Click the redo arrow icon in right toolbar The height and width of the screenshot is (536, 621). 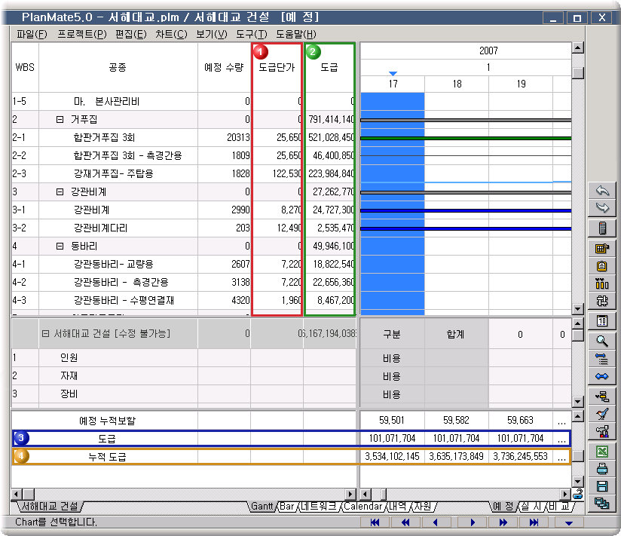601,208
